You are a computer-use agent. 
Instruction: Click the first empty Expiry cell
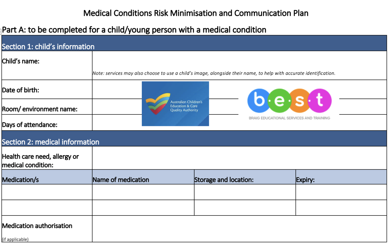[x=341, y=192]
